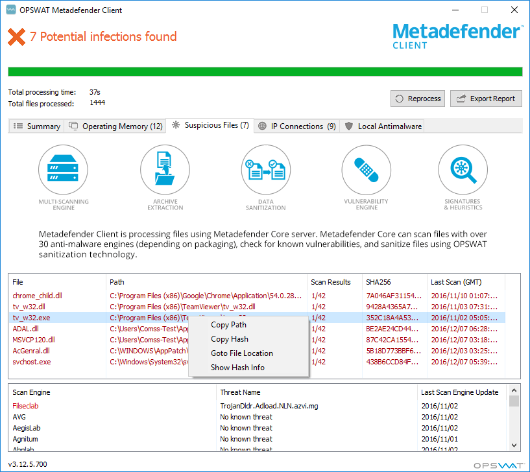
Task: Select AVG scan engine row
Action: click(259, 417)
